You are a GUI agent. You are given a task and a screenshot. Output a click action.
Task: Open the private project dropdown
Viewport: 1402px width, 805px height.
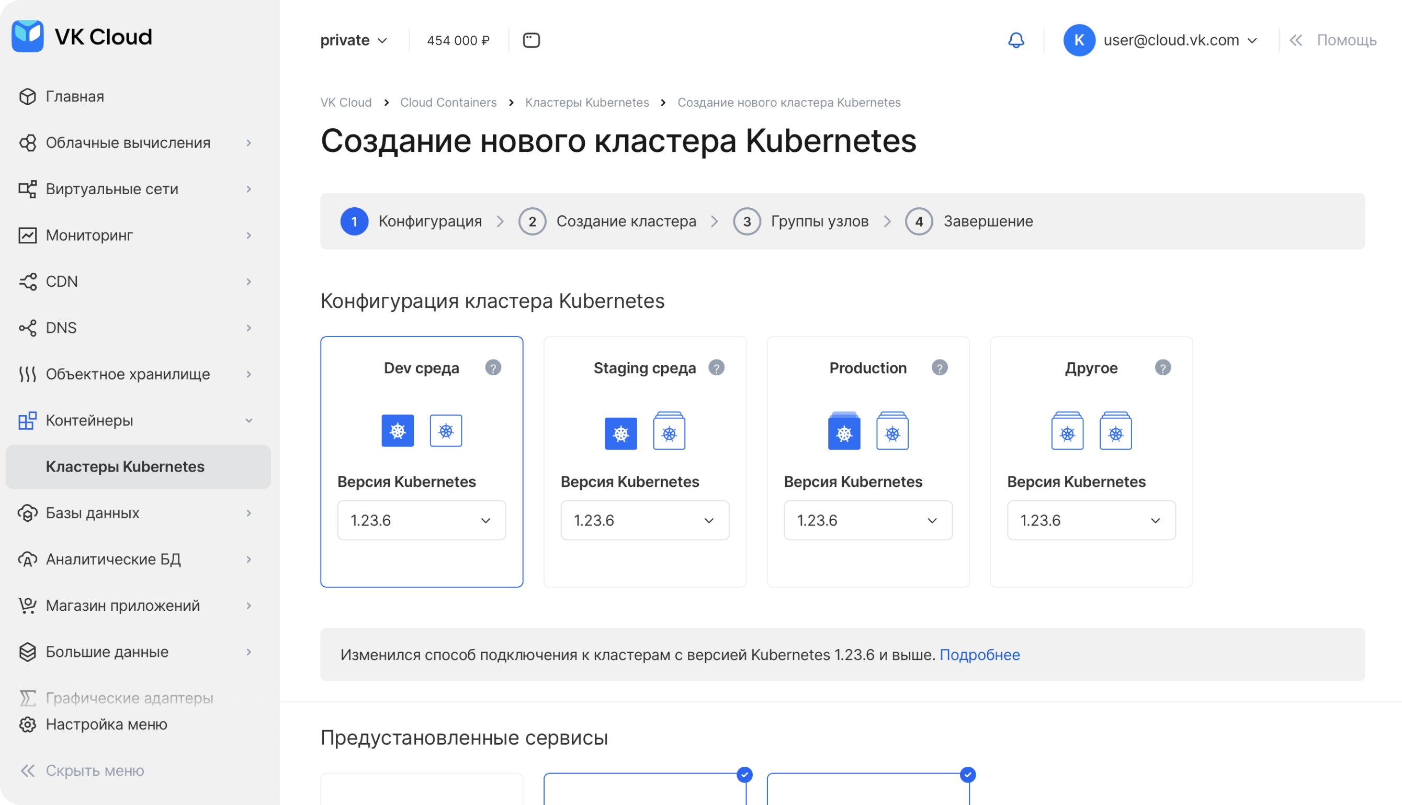pyautogui.click(x=354, y=40)
